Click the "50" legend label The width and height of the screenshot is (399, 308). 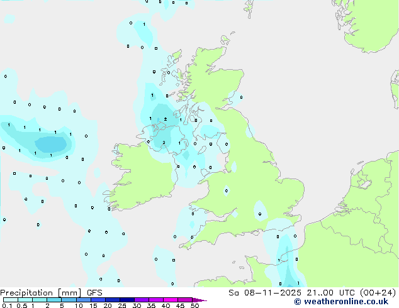(x=194, y=305)
